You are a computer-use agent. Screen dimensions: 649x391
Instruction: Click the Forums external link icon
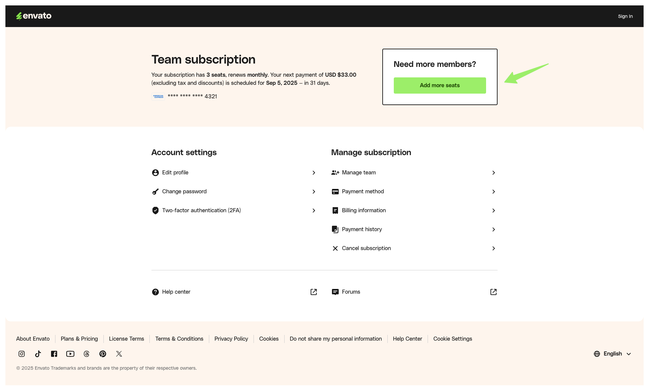[x=494, y=292]
